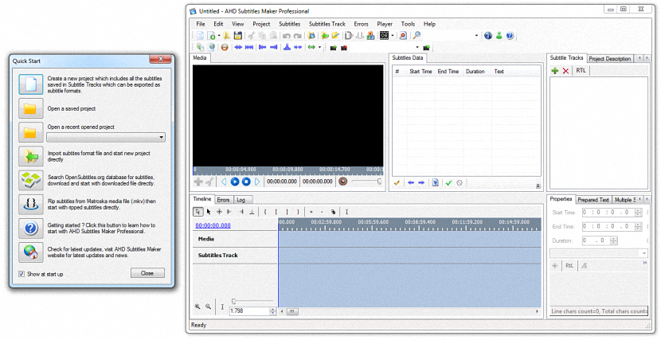Open the closed captions icon dropdown arrow
This screenshot has width=661, height=340.
pyautogui.click(x=393, y=36)
